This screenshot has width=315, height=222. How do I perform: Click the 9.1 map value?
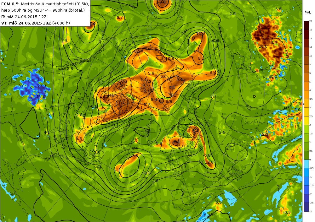click(172, 88)
